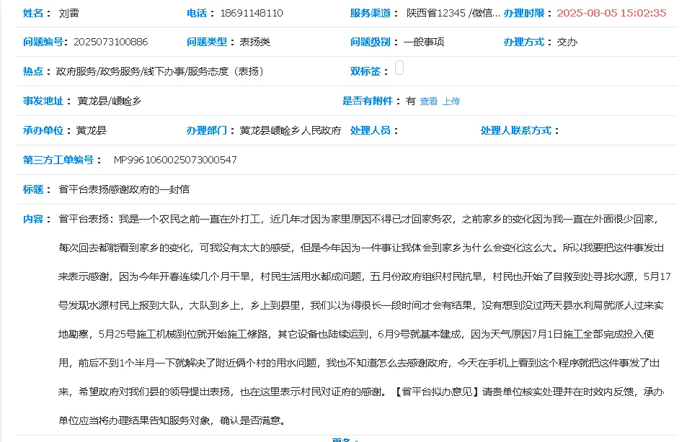Click the 热点 field label
Screen dimensions: 692x442
coord(33,71)
